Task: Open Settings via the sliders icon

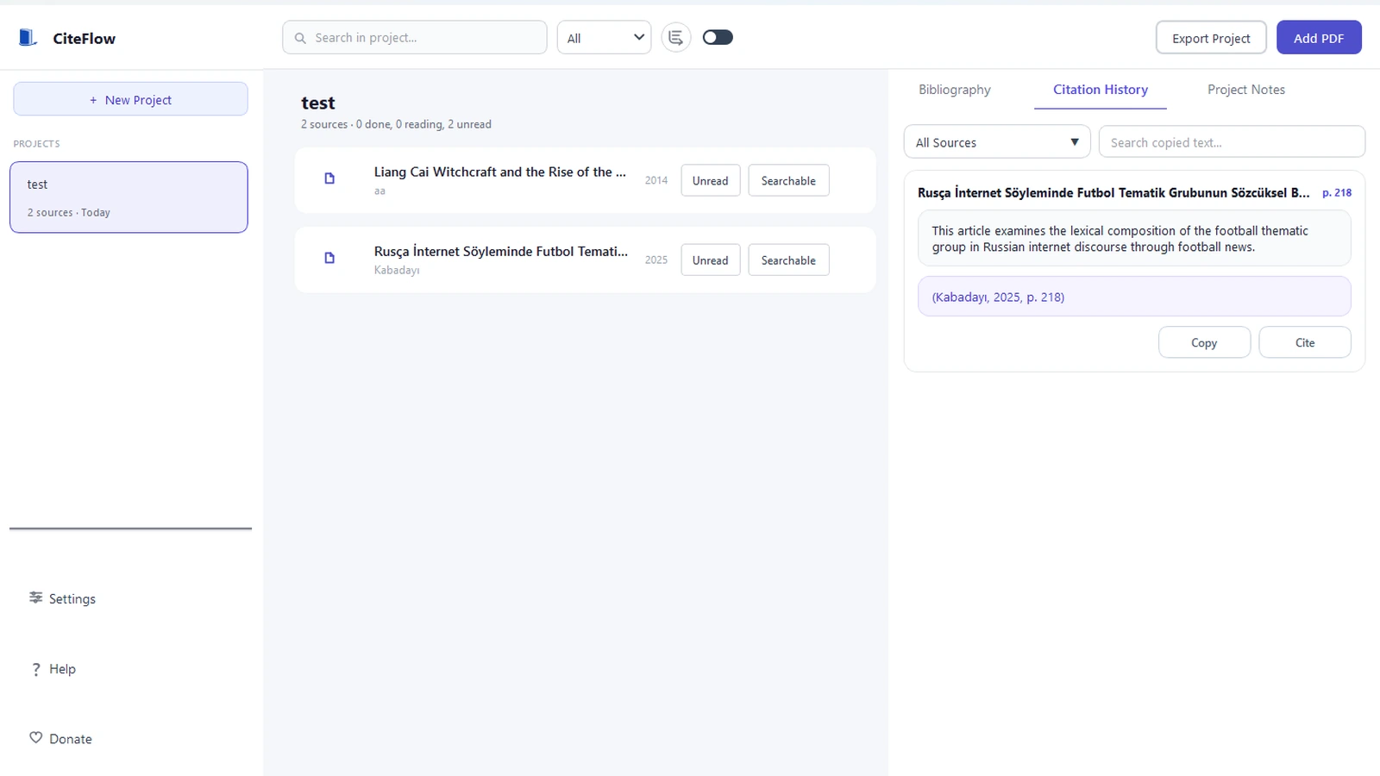Action: point(35,598)
